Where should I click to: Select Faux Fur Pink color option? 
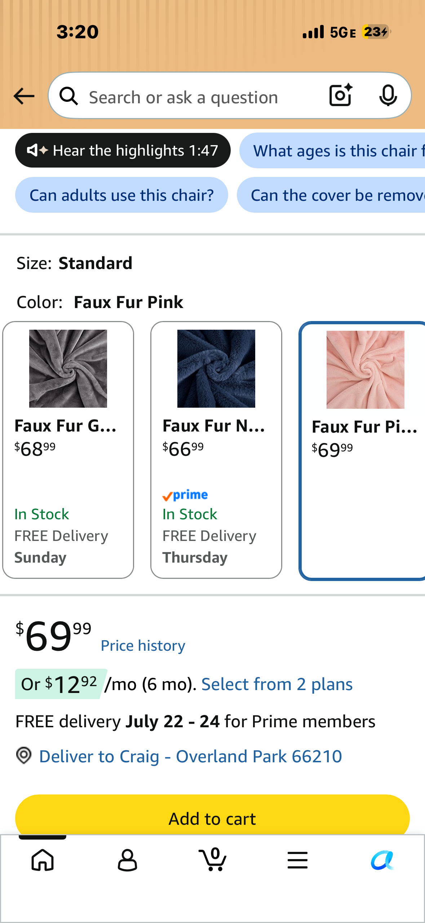[x=362, y=450]
